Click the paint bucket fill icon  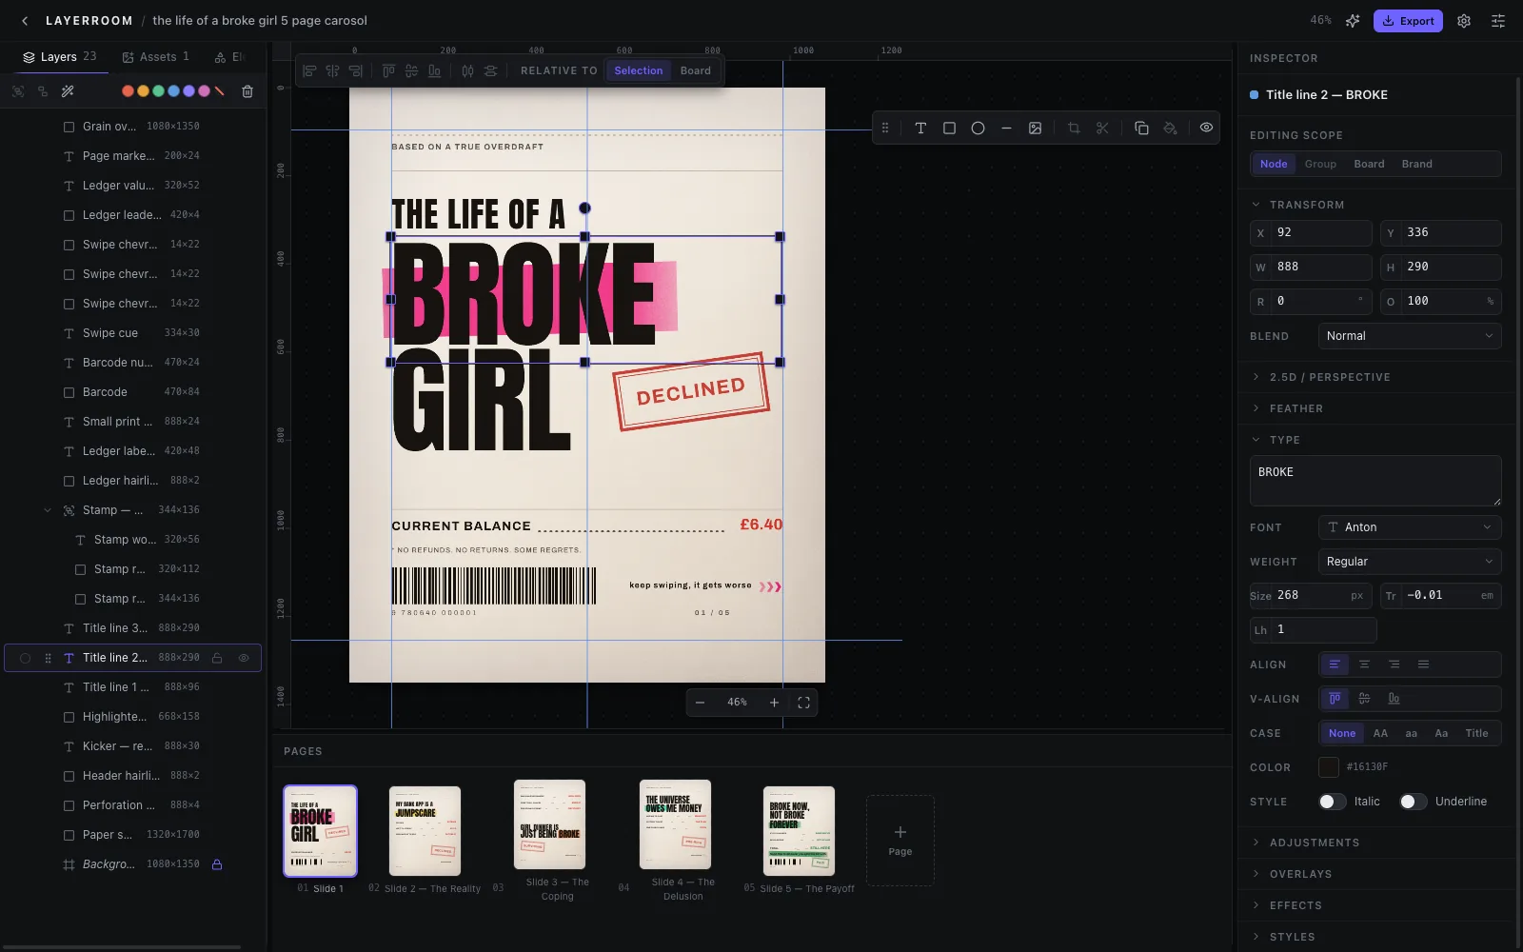[x=1170, y=129]
